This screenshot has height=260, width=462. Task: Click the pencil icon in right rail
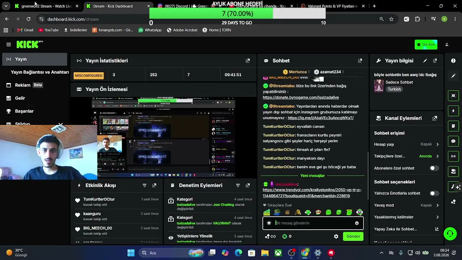pyautogui.click(x=453, y=76)
